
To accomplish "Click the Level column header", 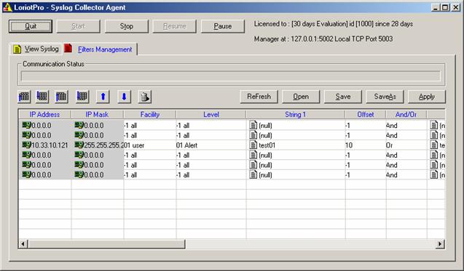I will click(x=211, y=115).
